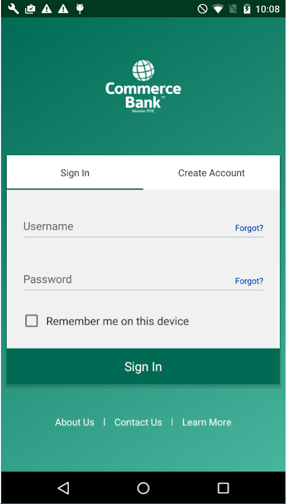Open the Create Account tab
Viewport: 286px width, 504px height.
click(x=211, y=172)
